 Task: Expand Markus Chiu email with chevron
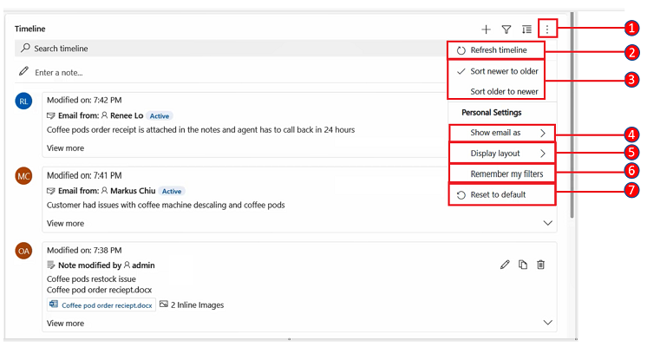click(x=547, y=223)
